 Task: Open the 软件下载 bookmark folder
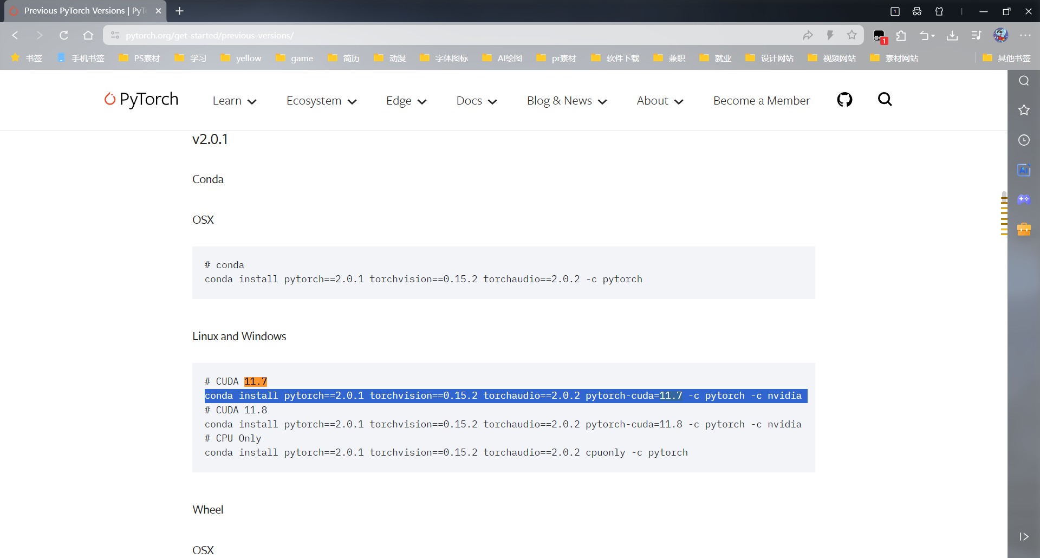[x=615, y=58]
